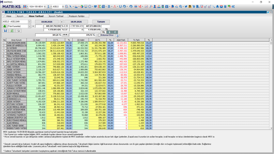
Task: Expand the arrow beside the bar chart icon
Action: click(79, 6)
